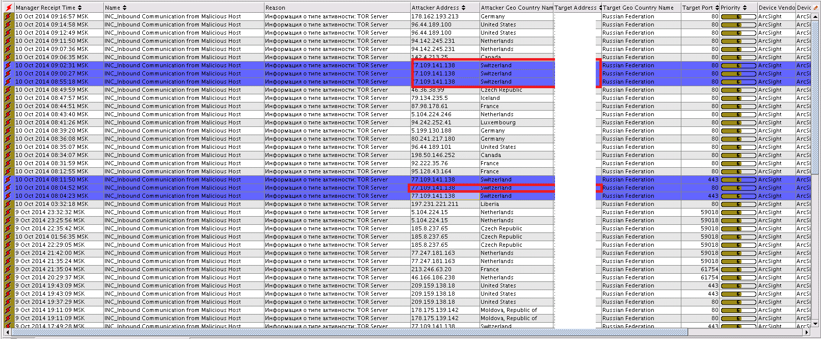The height and width of the screenshot is (339, 821).
Task: Select attacker address 94.242.252.41
Action: point(431,122)
